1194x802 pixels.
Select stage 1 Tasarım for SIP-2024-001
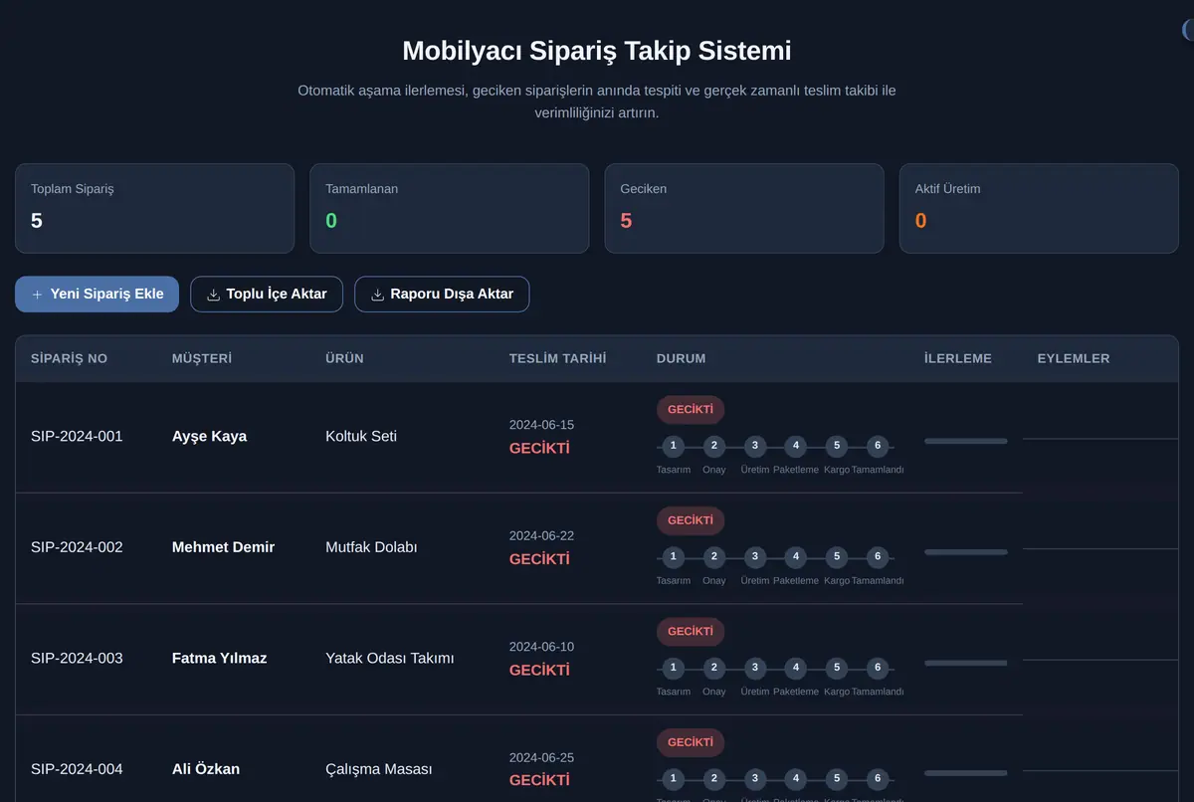point(674,446)
